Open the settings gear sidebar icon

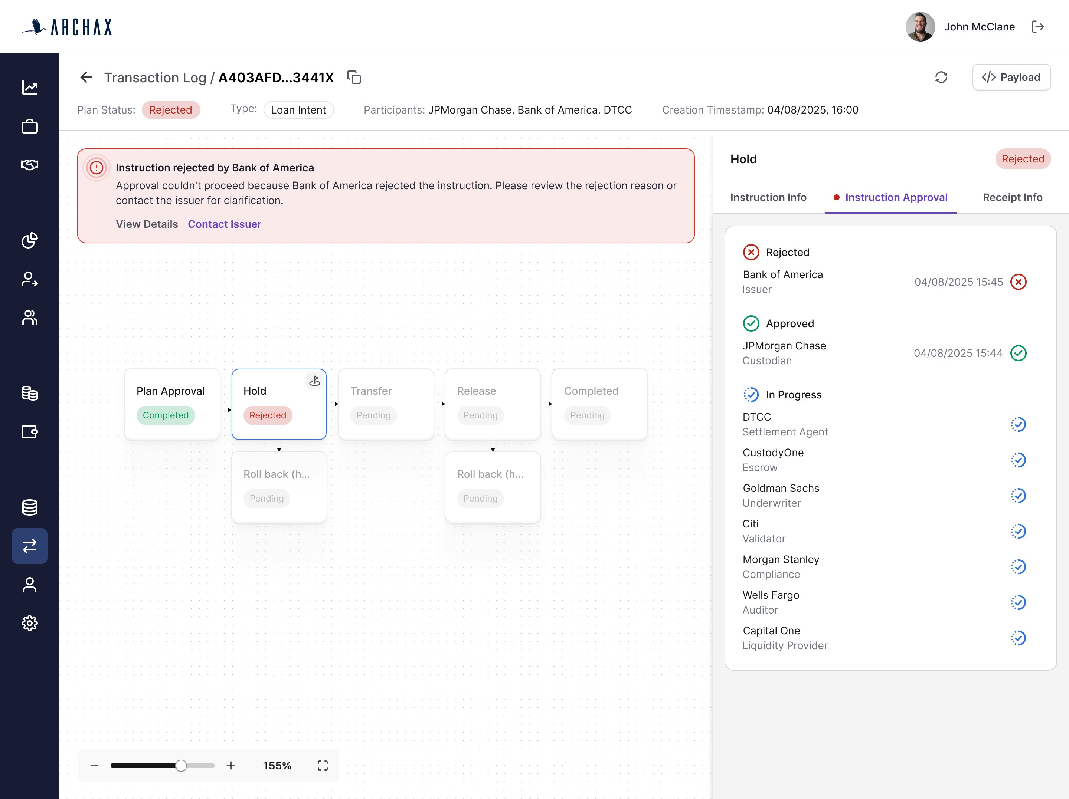point(29,623)
